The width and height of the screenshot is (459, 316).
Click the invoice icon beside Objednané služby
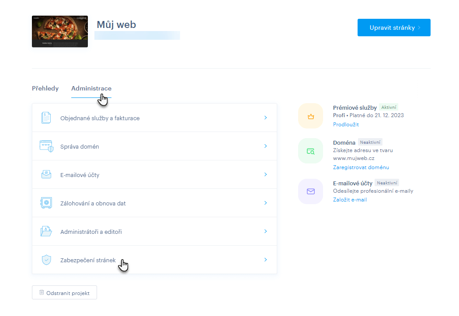click(x=46, y=118)
